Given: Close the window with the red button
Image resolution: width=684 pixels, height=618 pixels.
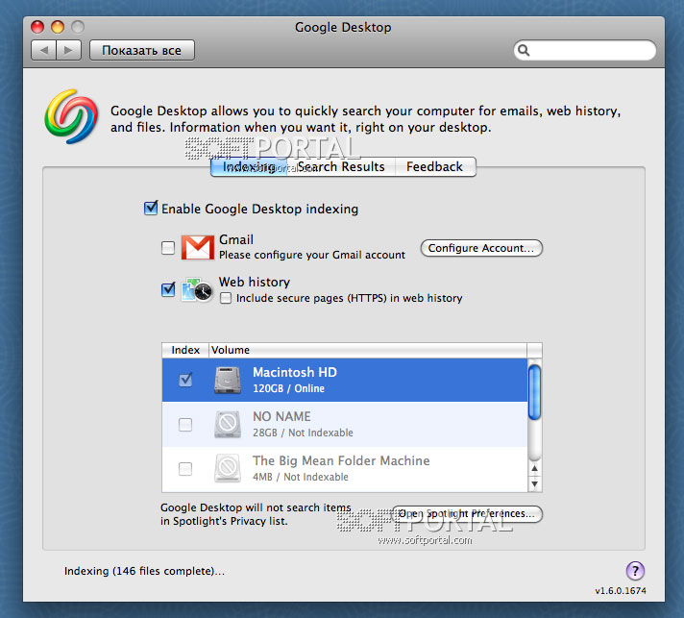Looking at the screenshot, I should 37,27.
